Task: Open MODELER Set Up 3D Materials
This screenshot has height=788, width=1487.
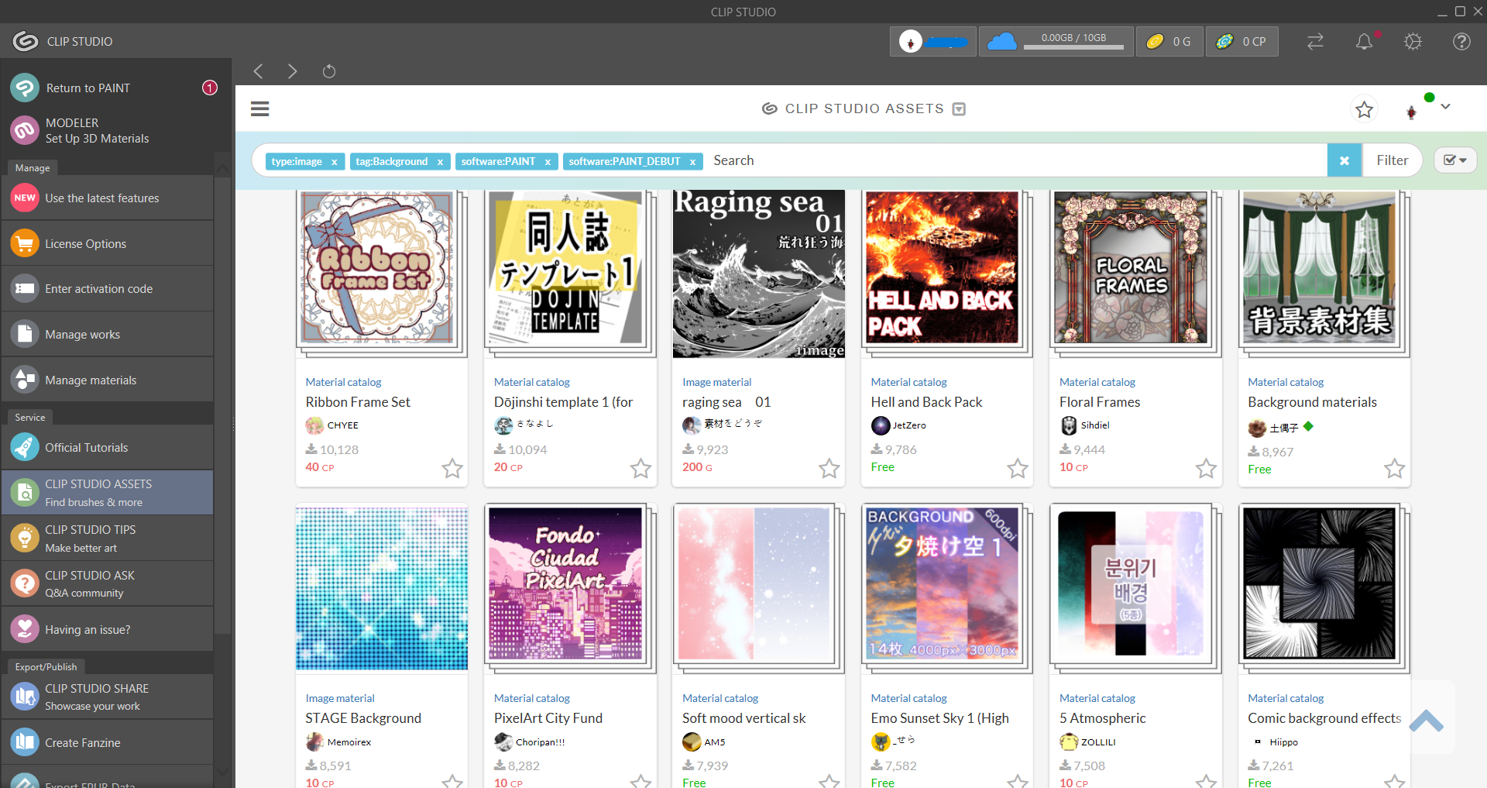Action: [x=107, y=130]
